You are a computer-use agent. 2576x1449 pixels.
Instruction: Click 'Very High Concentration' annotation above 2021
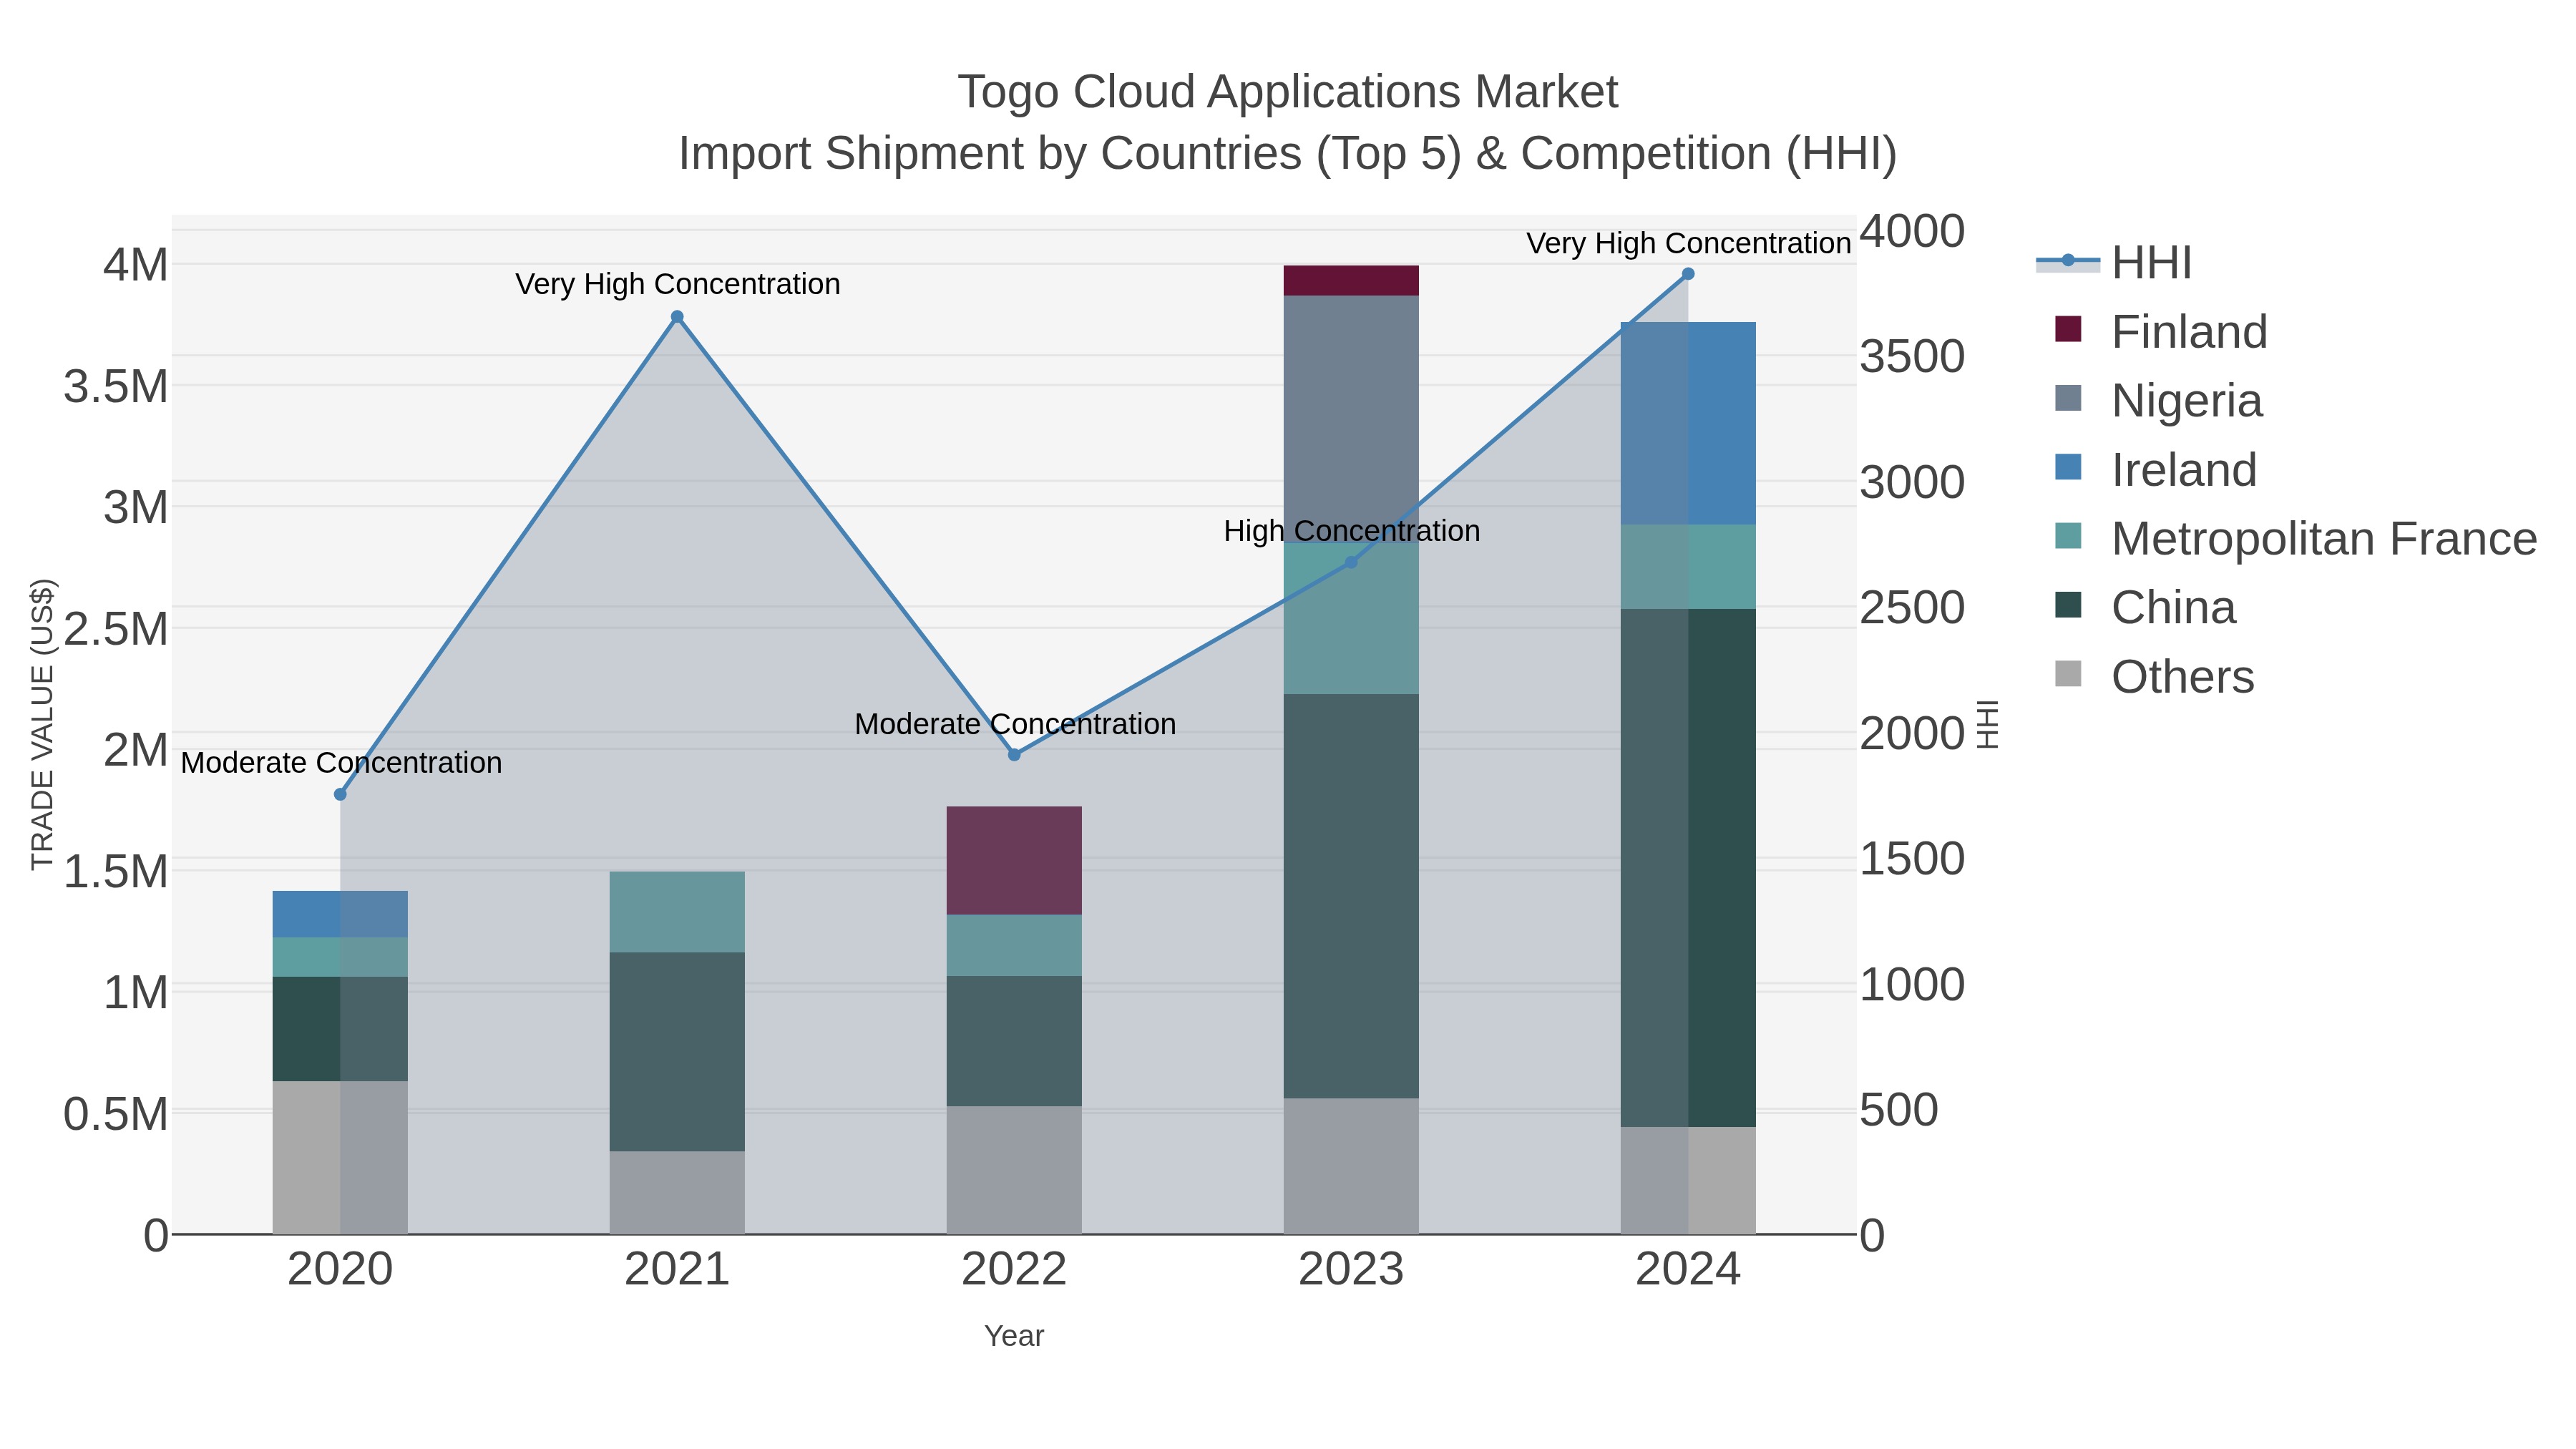(x=678, y=285)
